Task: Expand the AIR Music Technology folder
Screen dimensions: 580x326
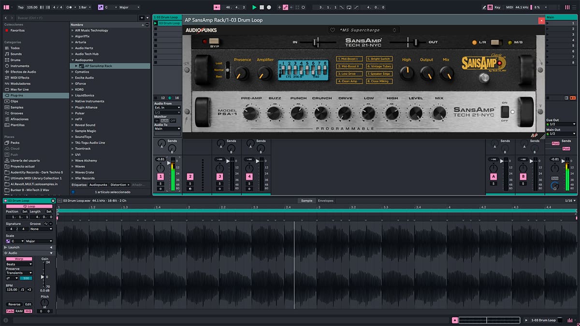Action: pyautogui.click(x=72, y=30)
